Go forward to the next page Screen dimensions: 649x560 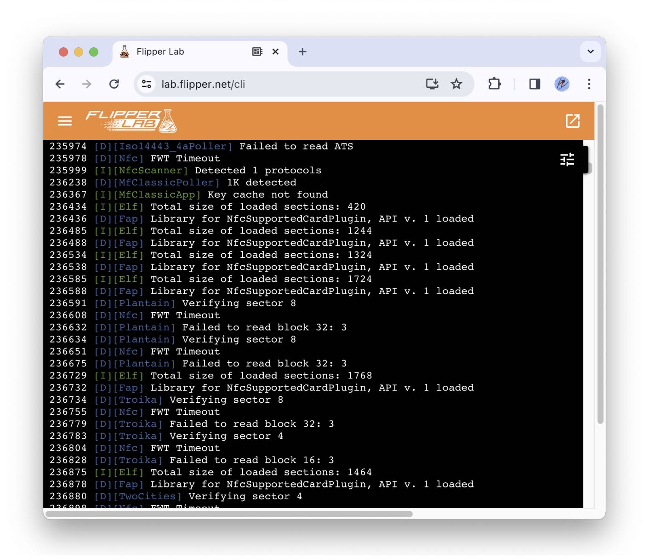(87, 84)
